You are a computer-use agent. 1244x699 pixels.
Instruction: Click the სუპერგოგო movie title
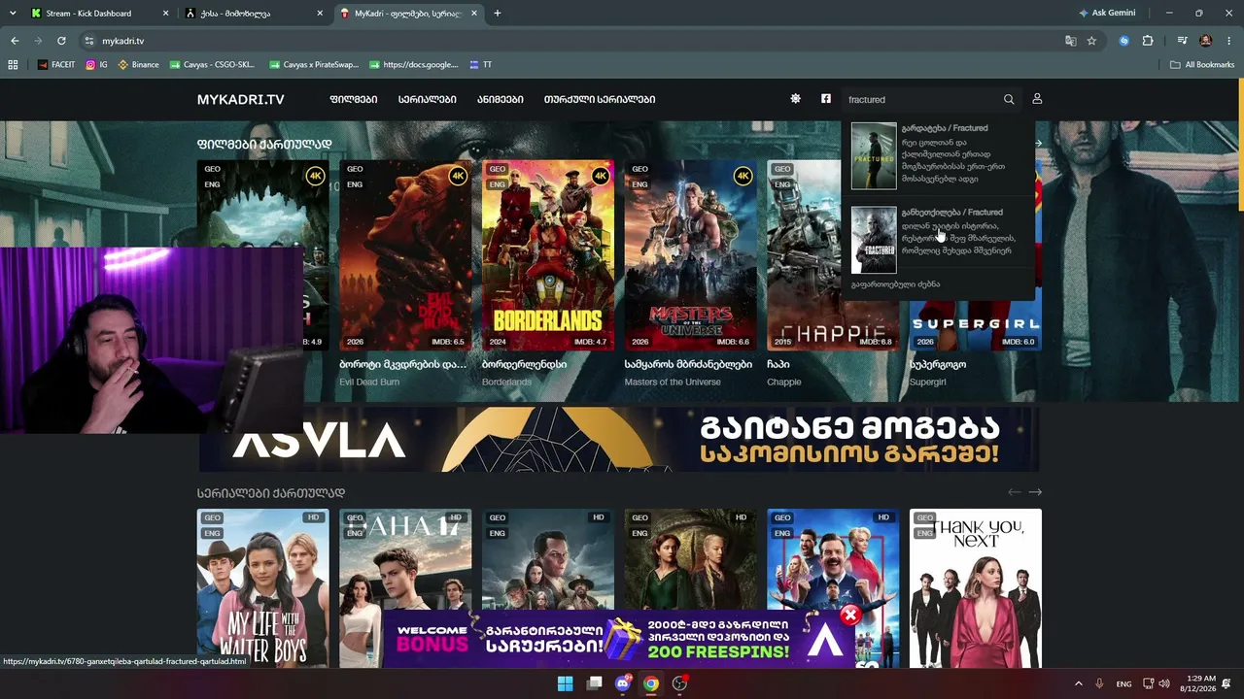tap(938, 364)
